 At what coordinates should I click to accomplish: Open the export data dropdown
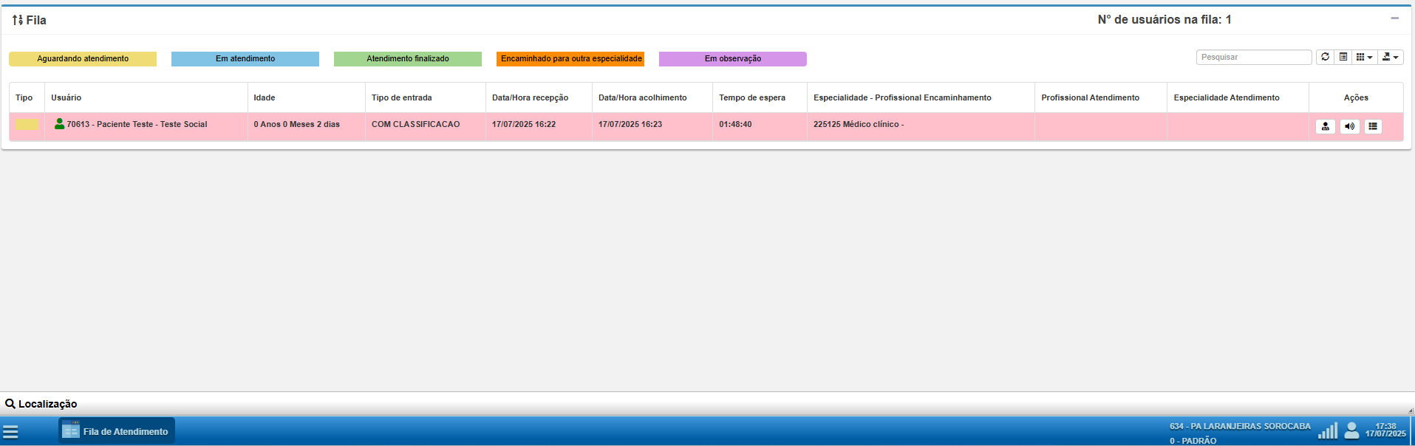[x=1390, y=57]
